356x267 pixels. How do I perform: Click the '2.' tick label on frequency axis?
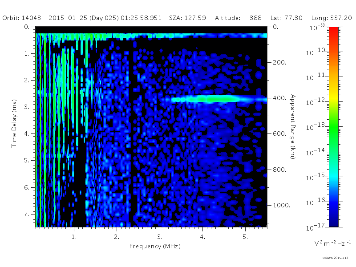point(117,237)
